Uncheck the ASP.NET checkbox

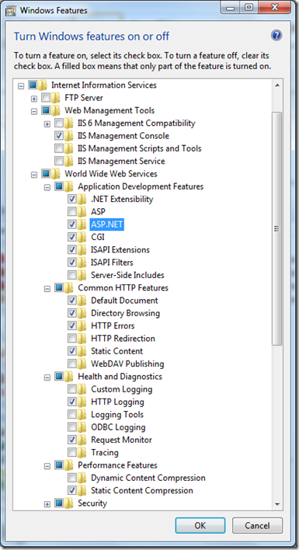point(72,225)
